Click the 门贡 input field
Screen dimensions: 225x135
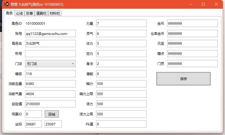point(192,64)
